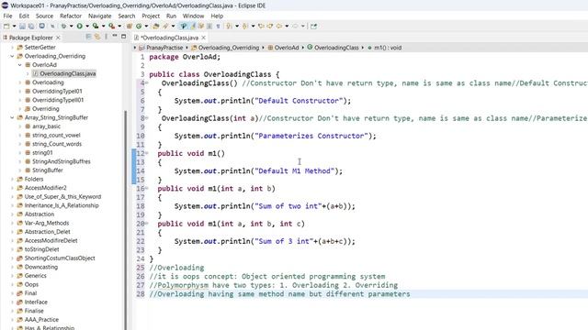Toggle Link with Editor in Package Explorer

97,37
